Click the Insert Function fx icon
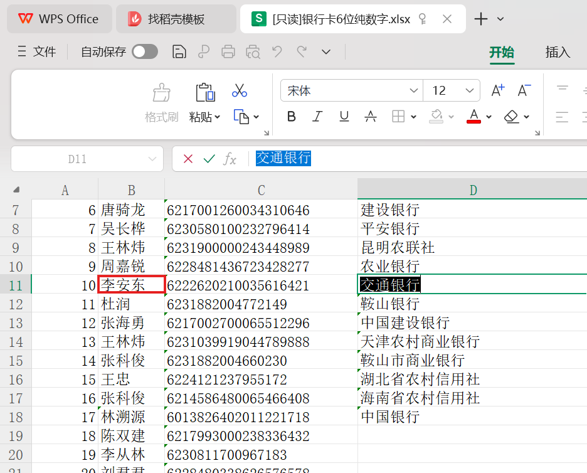 [230, 159]
